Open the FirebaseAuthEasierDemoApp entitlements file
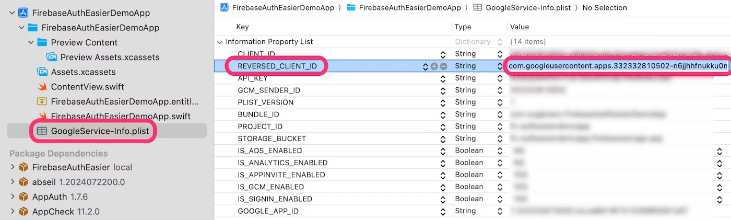The height and width of the screenshot is (220, 731). (125, 101)
